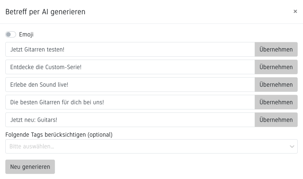Apply "Erlebe den Sound live!" suggestion
The width and height of the screenshot is (303, 179).
[x=276, y=84]
